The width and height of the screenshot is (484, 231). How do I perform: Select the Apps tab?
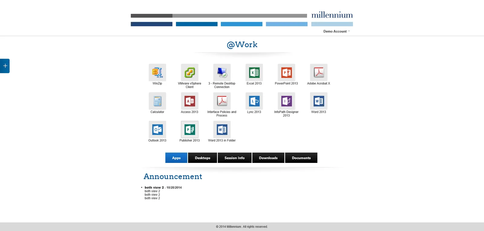(176, 158)
